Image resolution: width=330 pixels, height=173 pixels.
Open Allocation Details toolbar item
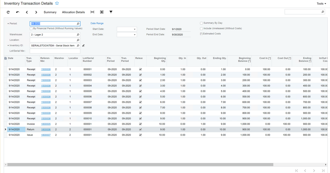[73, 12]
